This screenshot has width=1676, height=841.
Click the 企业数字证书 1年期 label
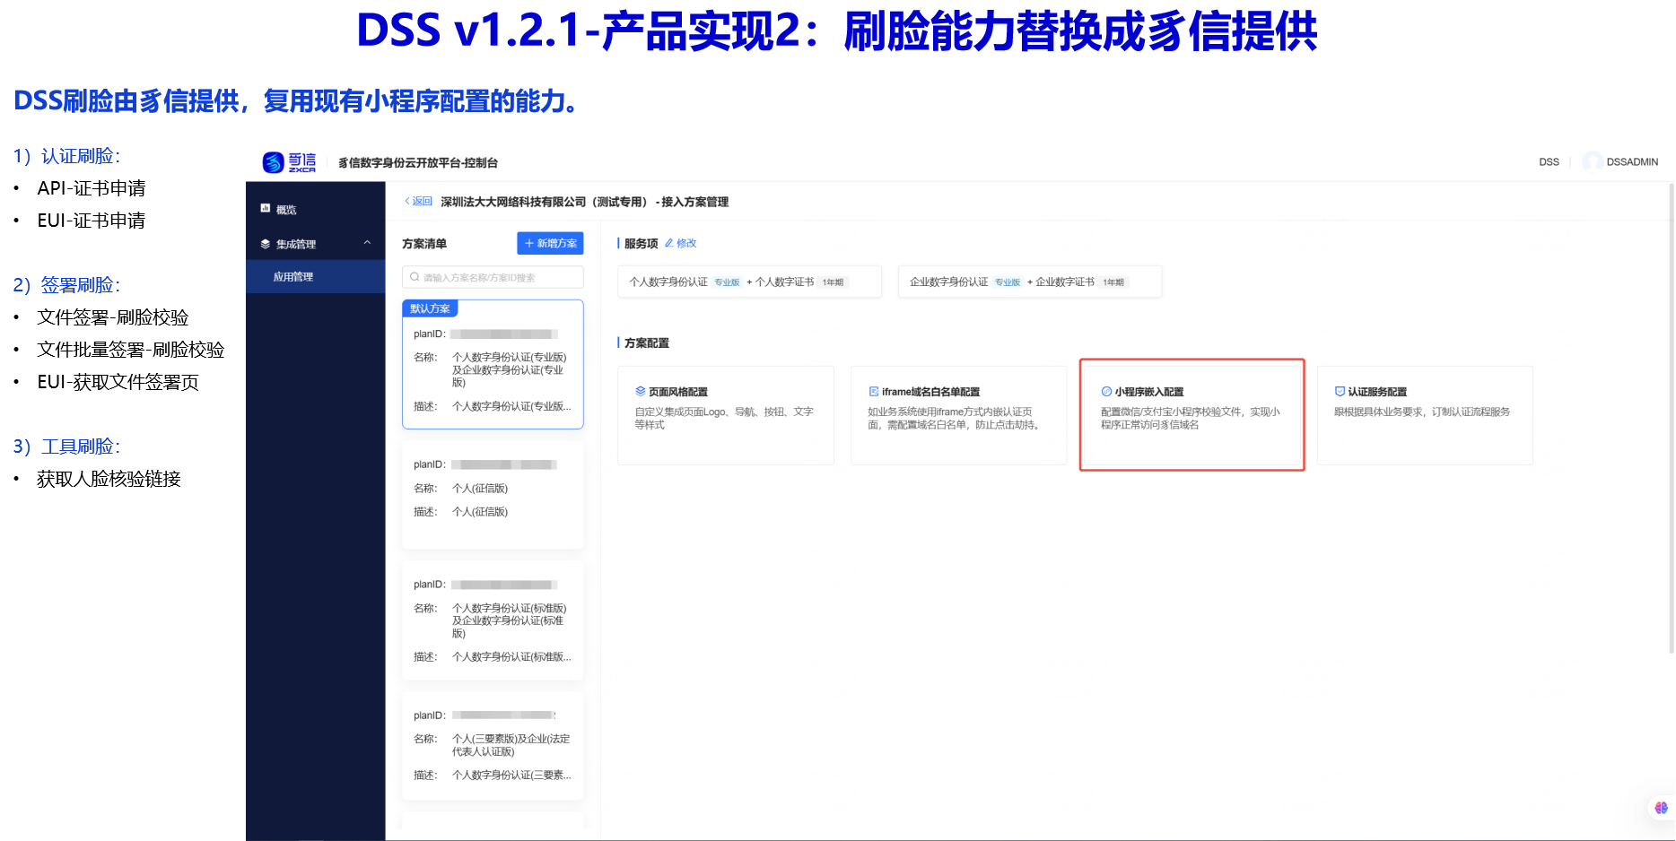[x=1113, y=282]
